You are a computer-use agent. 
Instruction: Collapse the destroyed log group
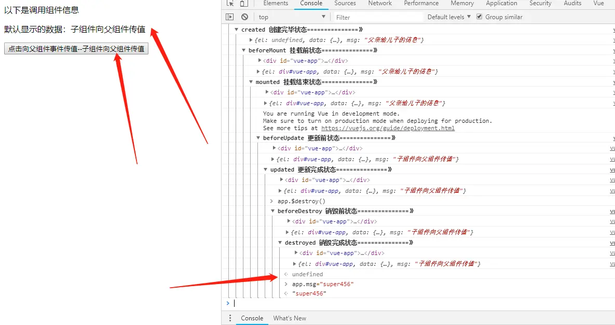tap(280, 243)
